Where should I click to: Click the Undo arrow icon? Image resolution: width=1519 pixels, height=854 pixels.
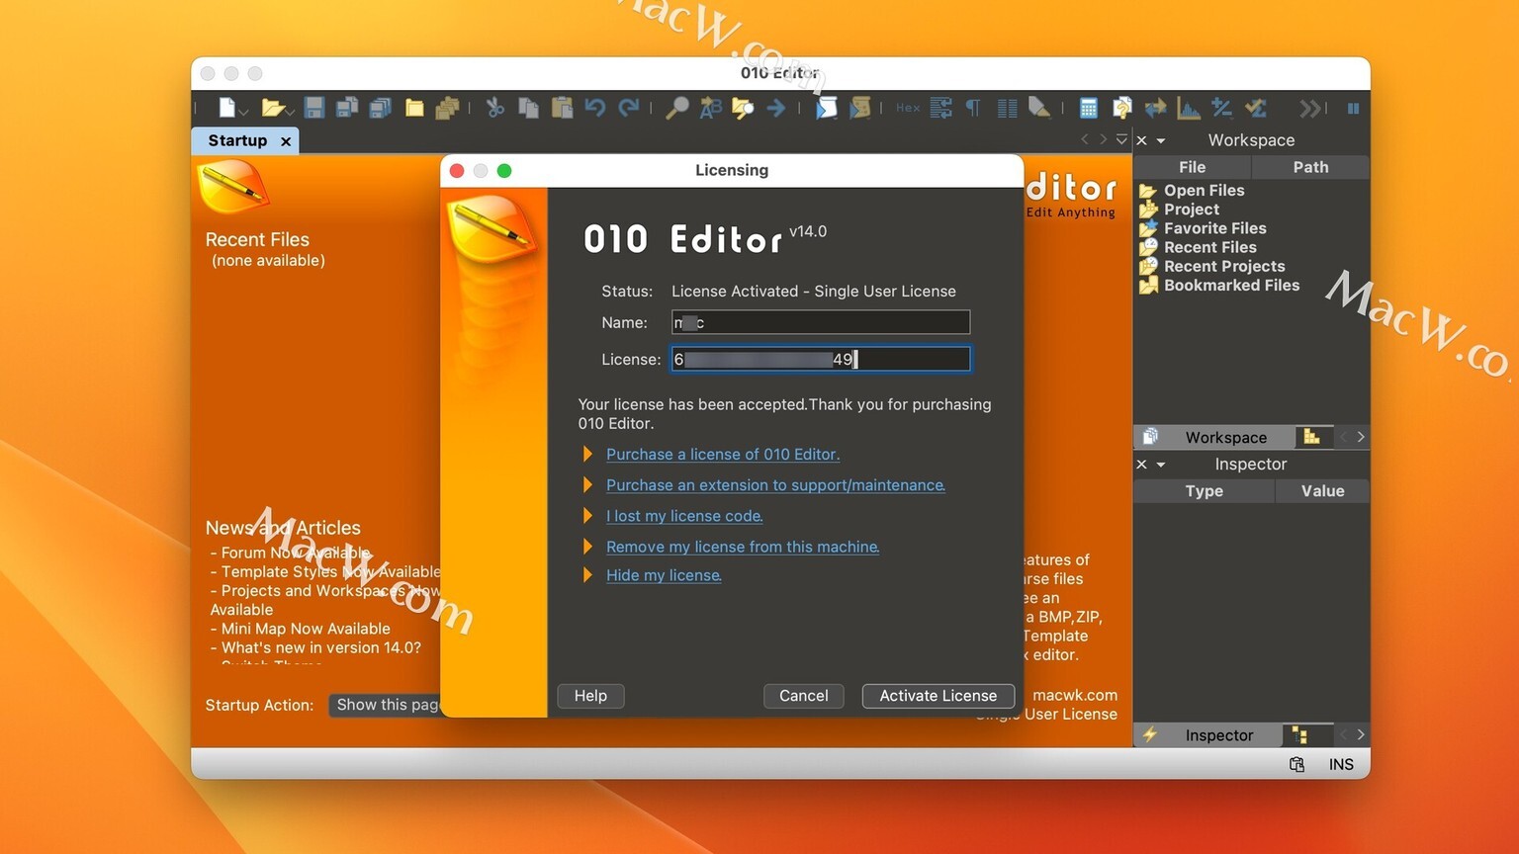click(x=595, y=108)
